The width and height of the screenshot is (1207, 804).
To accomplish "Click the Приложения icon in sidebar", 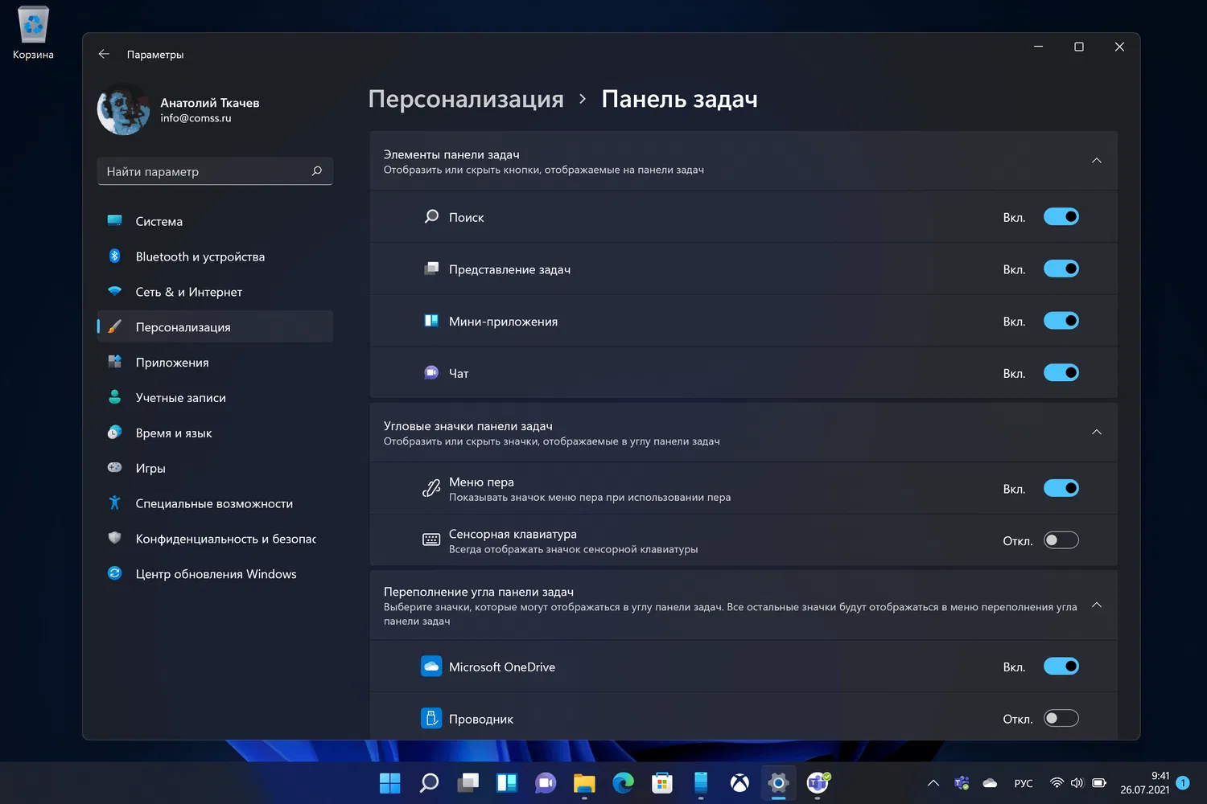I will pyautogui.click(x=114, y=362).
